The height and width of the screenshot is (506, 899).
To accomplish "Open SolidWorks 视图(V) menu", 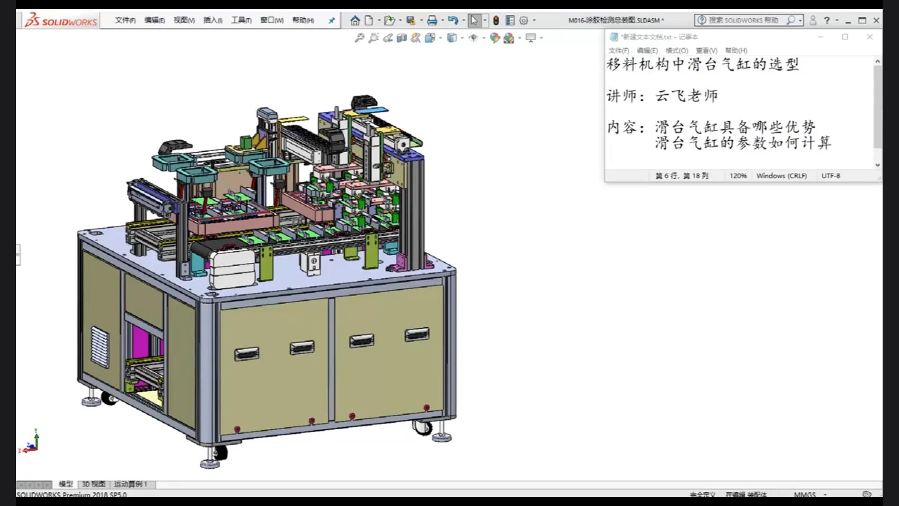I will (x=184, y=20).
